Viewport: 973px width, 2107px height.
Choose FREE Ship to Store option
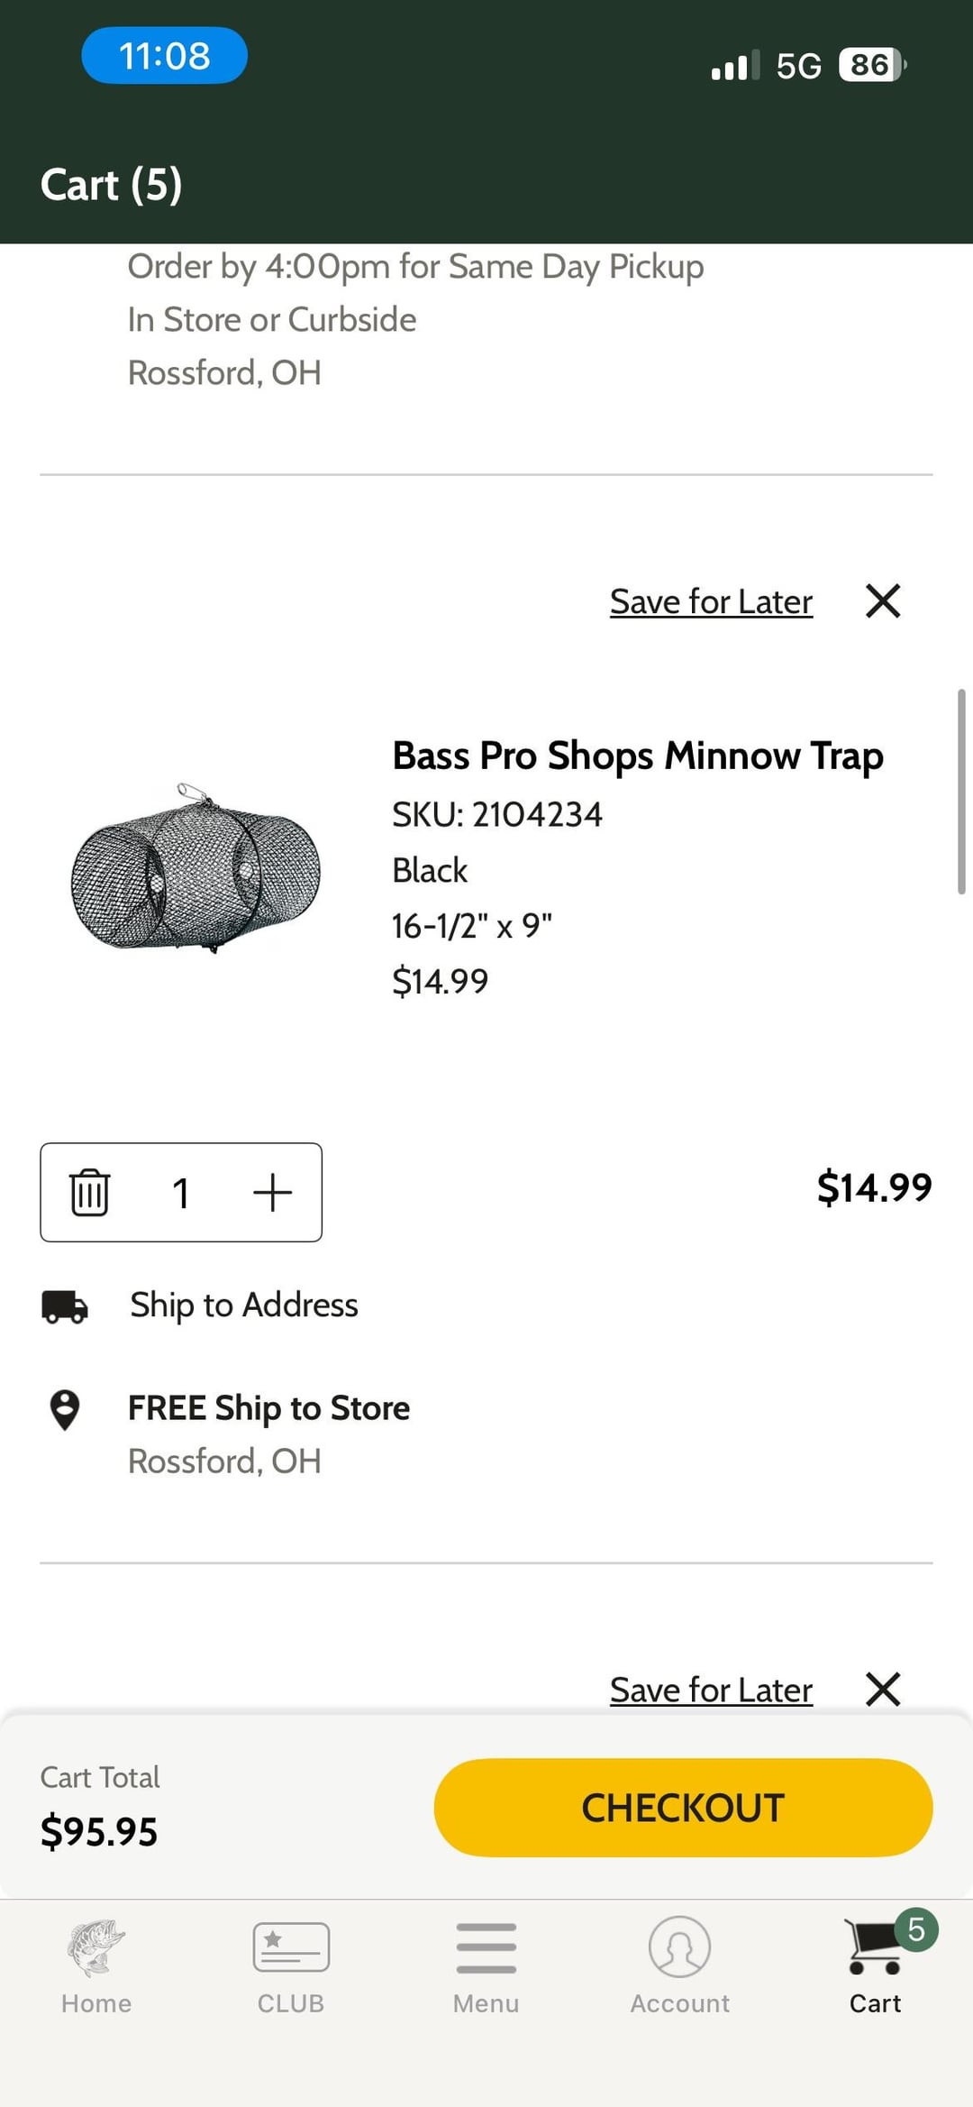coord(268,1408)
